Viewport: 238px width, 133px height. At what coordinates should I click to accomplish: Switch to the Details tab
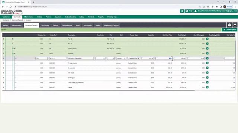click(6, 25)
